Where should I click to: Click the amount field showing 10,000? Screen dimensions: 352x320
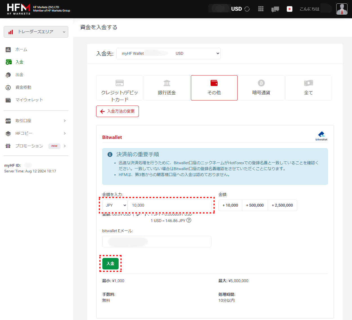pyautogui.click(x=170, y=205)
